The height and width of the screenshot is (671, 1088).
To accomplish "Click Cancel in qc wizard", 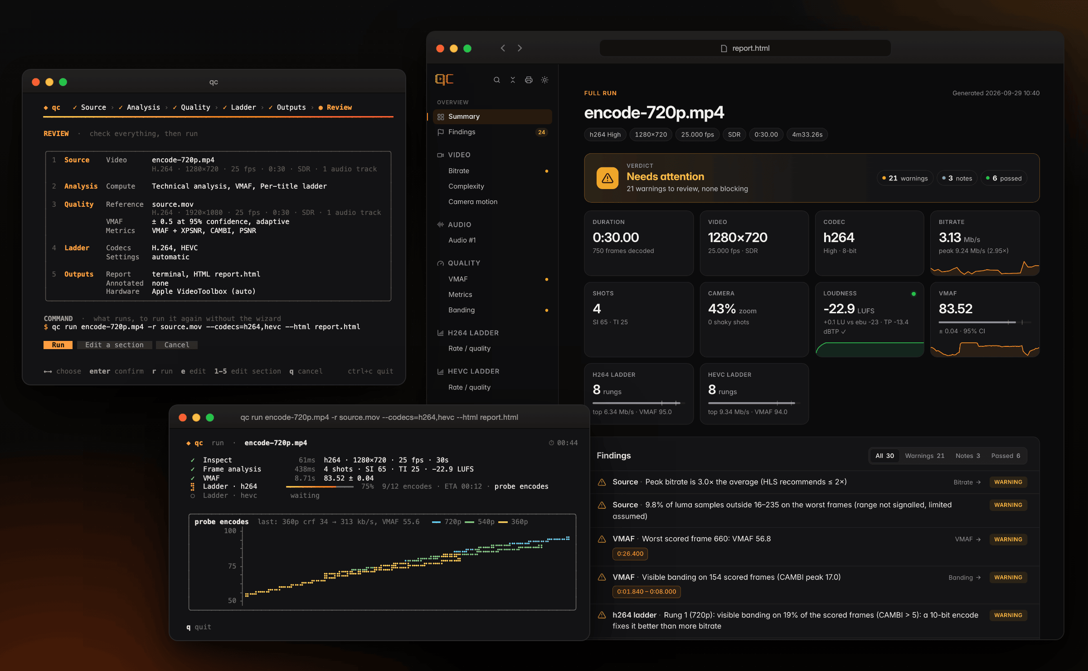I will coord(177,345).
